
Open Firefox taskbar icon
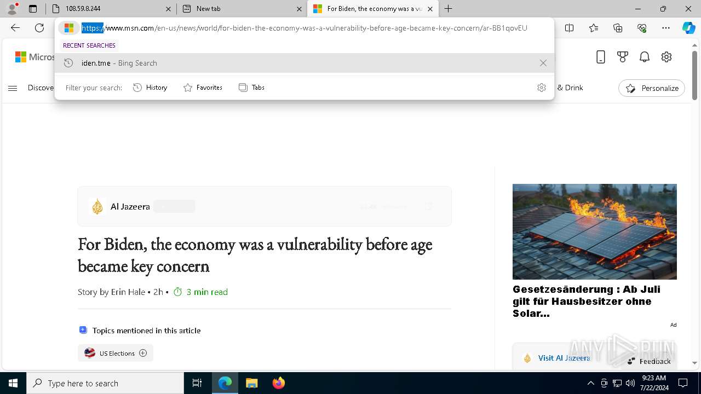click(x=278, y=383)
